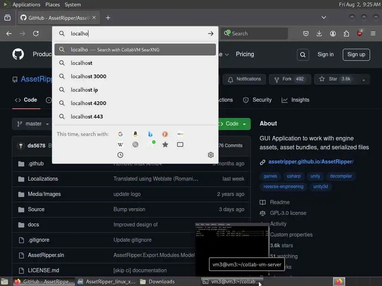Switch to the Security repository tab
The image size is (382, 286).
pos(257,100)
